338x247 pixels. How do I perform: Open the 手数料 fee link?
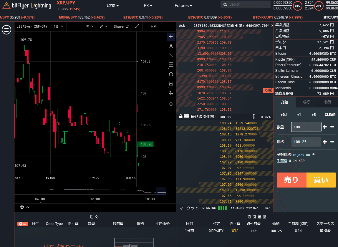pos(282,161)
